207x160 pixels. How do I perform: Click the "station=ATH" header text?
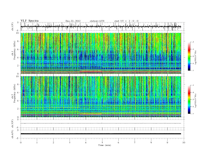97,21
